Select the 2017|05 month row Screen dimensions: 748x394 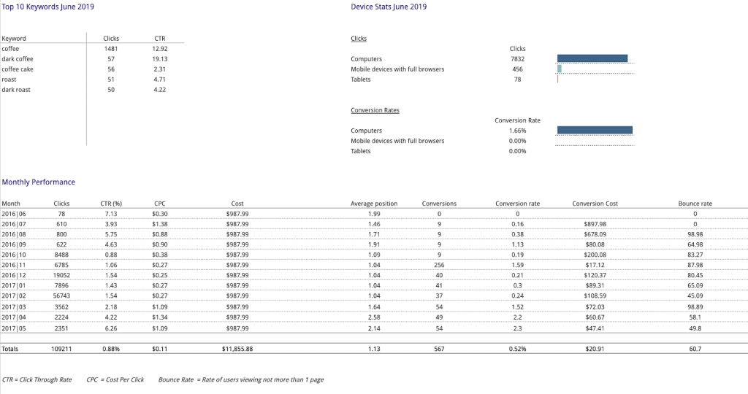374,328
